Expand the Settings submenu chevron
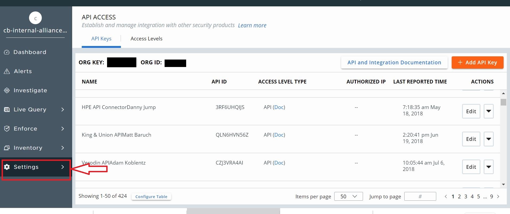Viewport: 510px width, 214px height. point(63,167)
